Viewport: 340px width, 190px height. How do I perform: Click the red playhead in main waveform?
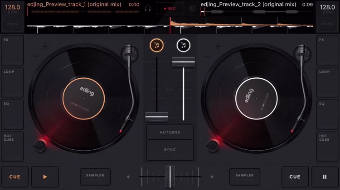170,25
